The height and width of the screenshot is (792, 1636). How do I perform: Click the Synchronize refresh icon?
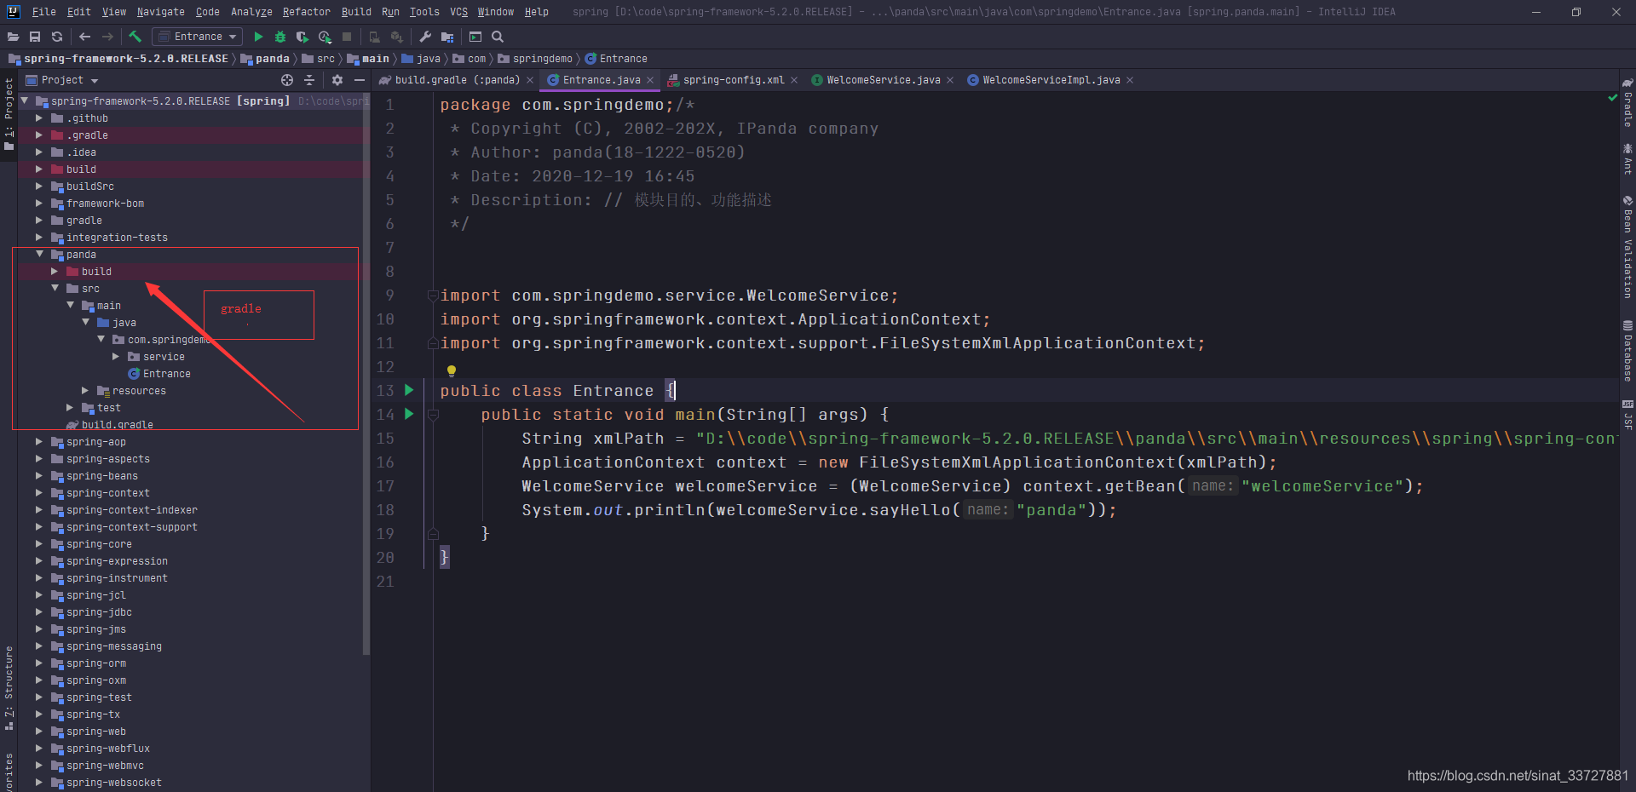tap(57, 37)
